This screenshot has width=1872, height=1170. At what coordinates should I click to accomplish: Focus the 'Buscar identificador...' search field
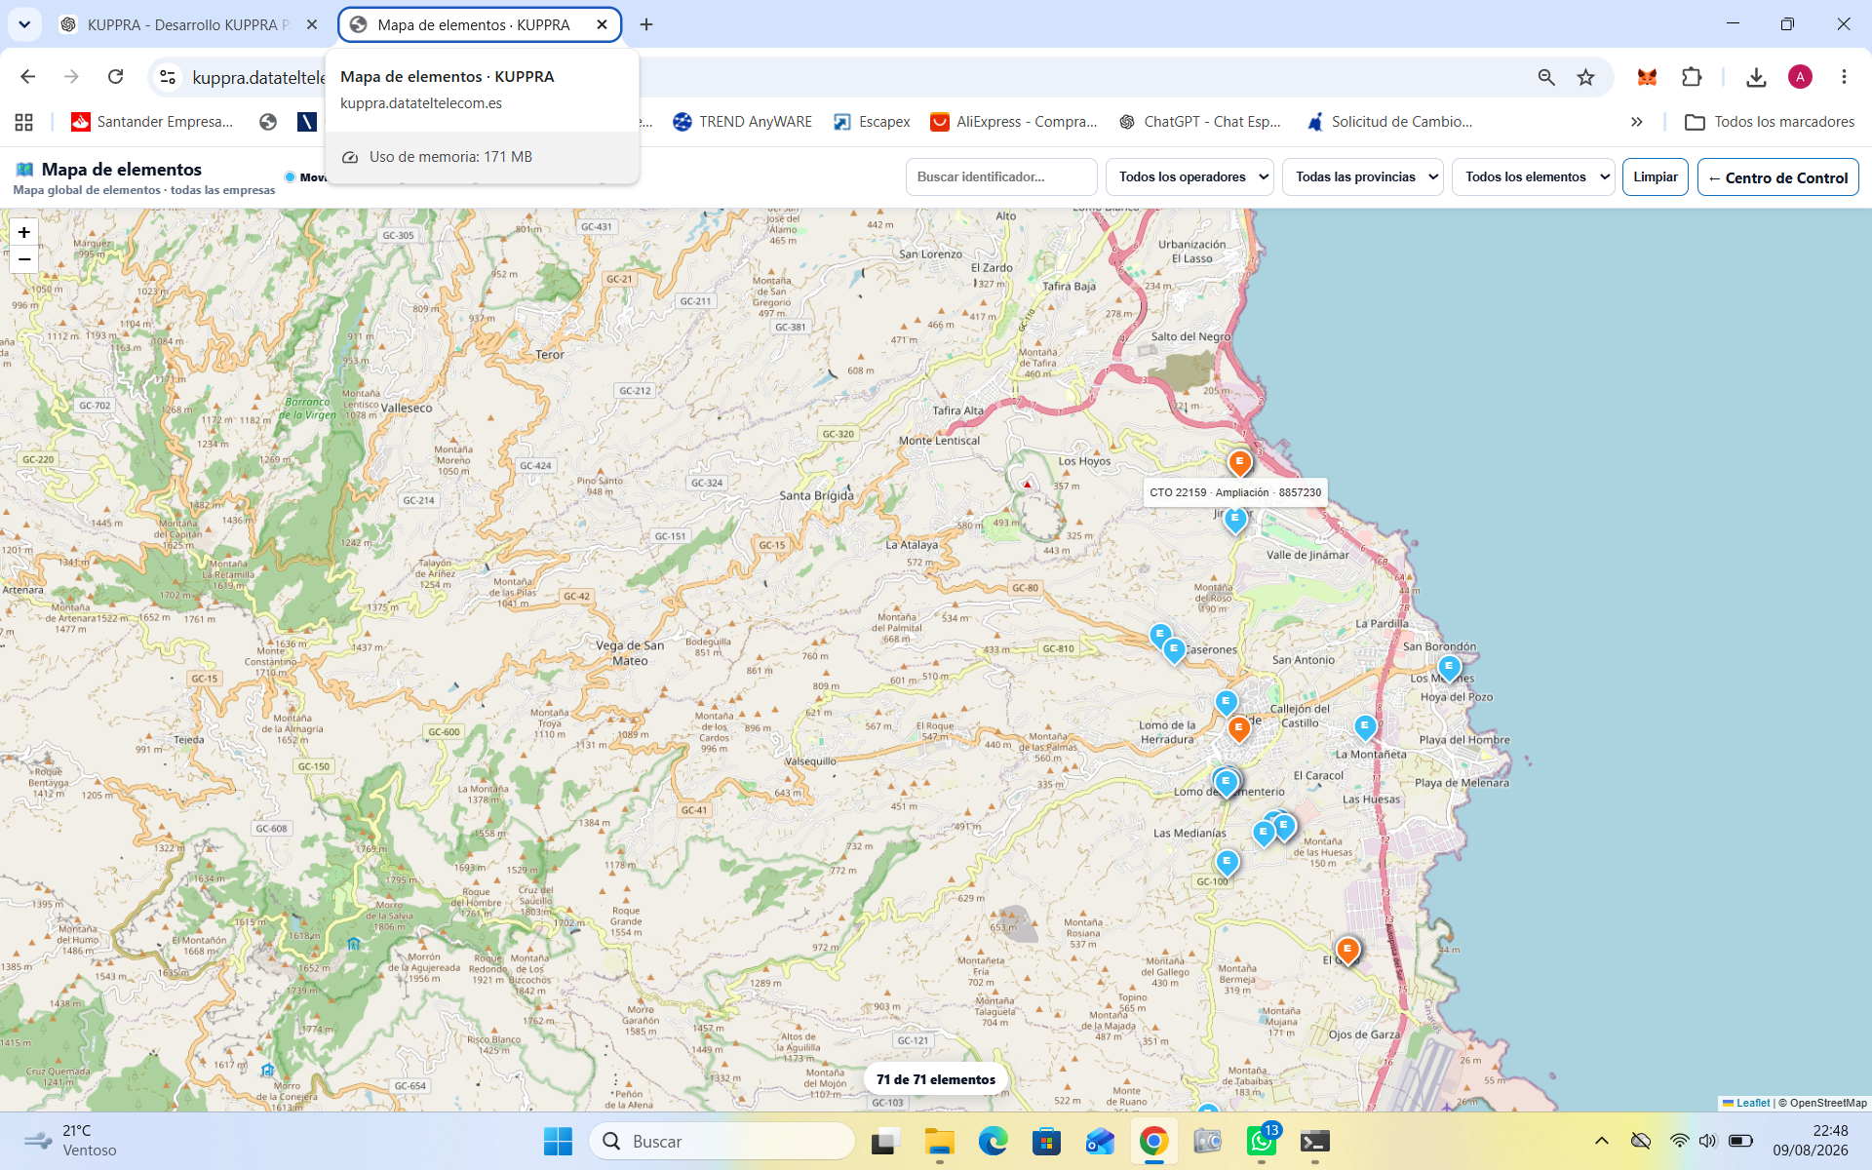(1001, 177)
